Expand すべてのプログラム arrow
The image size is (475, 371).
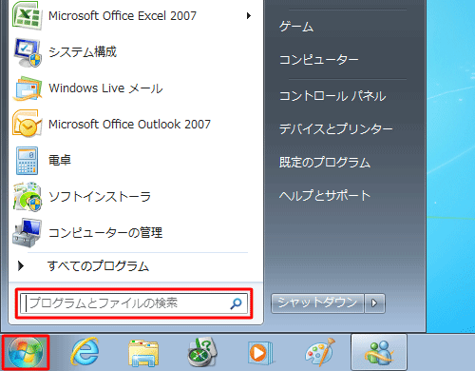(21, 265)
